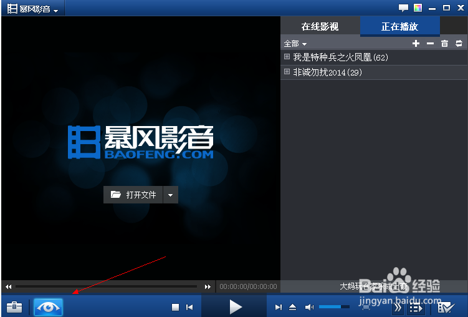Click the 大妈玩百家乐成土豪 news ticker link
Screen dimensions: 468x317
[x=373, y=286]
